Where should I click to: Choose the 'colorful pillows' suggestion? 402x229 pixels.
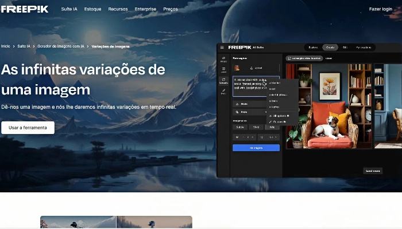(278, 95)
